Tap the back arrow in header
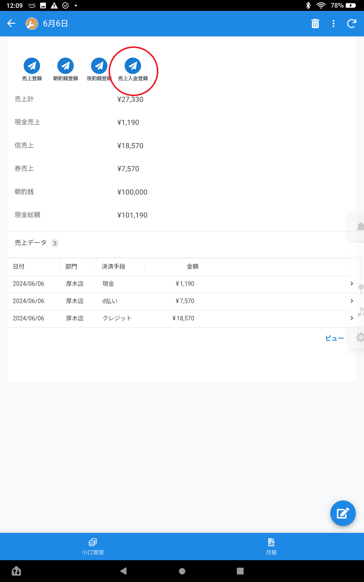 point(11,24)
